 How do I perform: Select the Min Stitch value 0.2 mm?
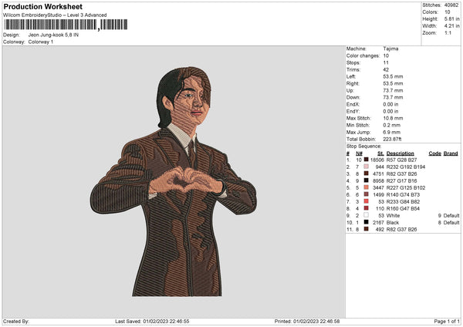click(x=392, y=125)
